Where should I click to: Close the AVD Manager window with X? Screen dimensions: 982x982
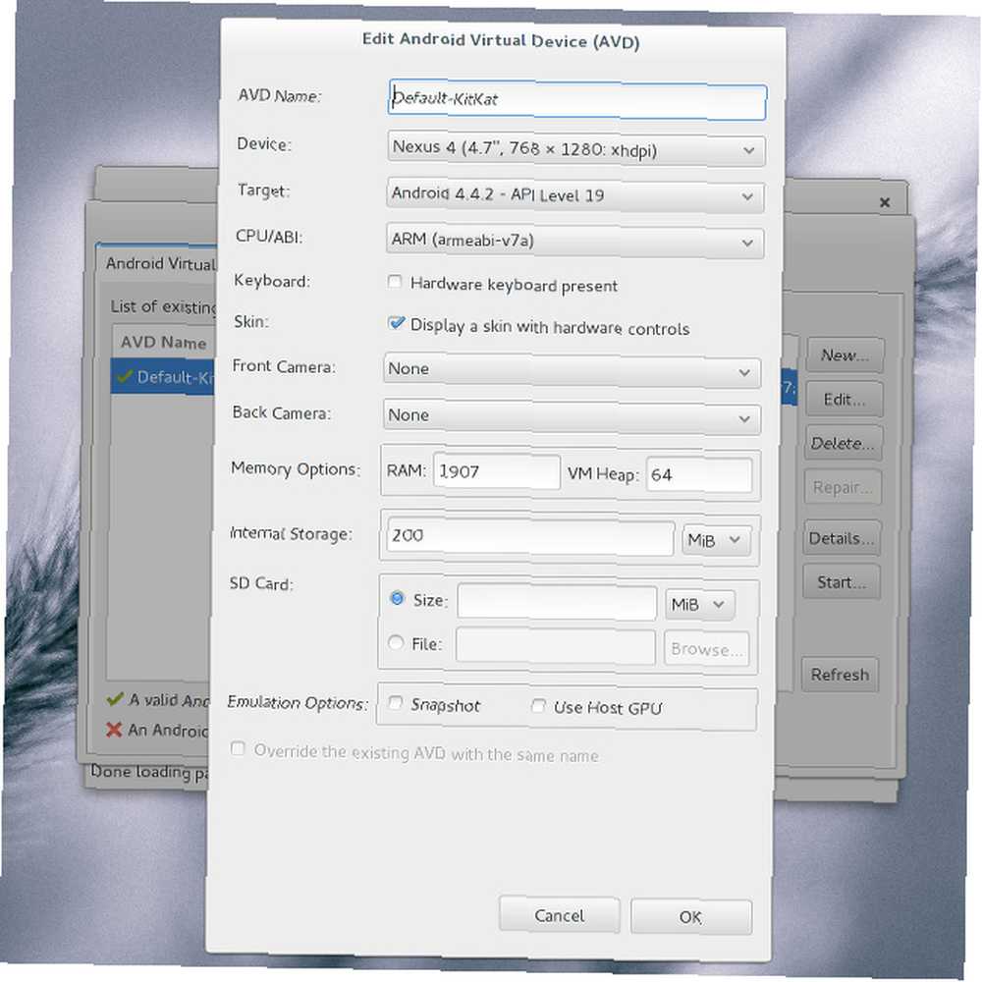[x=885, y=202]
